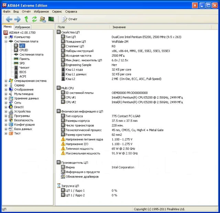This screenshot has width=220, height=213.
Task: Open Информация о продукте link
Action: point(82,172)
